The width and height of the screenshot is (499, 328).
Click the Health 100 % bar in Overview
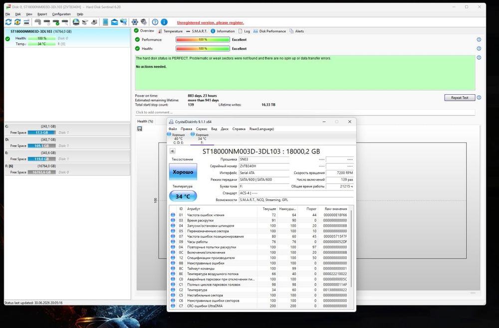(203, 49)
